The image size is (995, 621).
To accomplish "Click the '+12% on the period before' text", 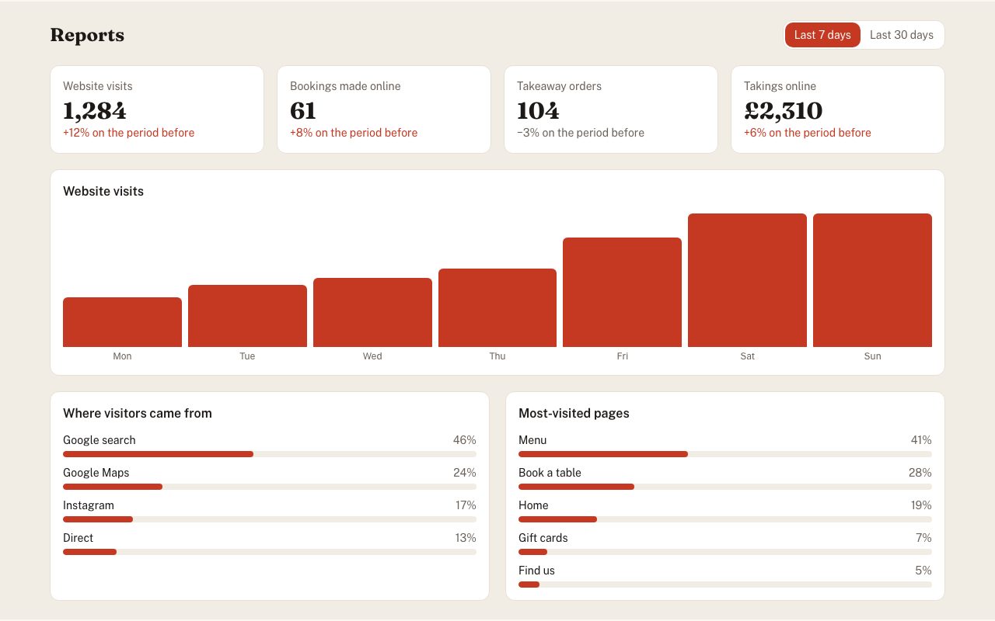I will click(x=129, y=133).
